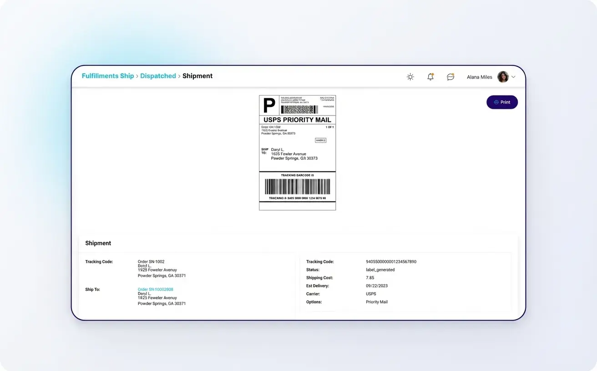Select the 09/22/2023 estimated delivery date
This screenshot has height=371, width=597.
click(x=377, y=286)
